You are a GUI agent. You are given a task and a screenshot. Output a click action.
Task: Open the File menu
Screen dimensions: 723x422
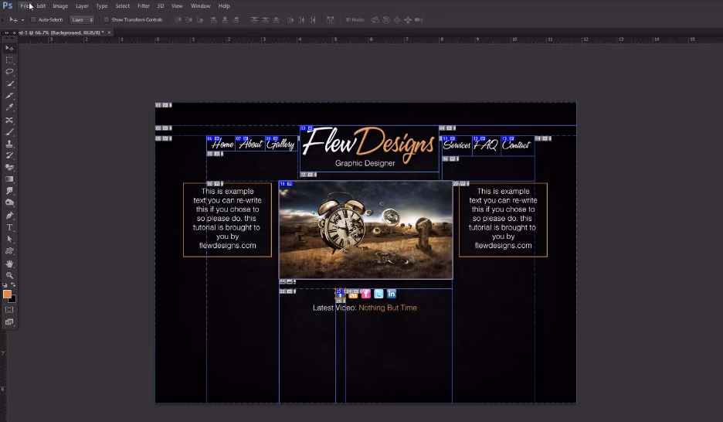25,5
